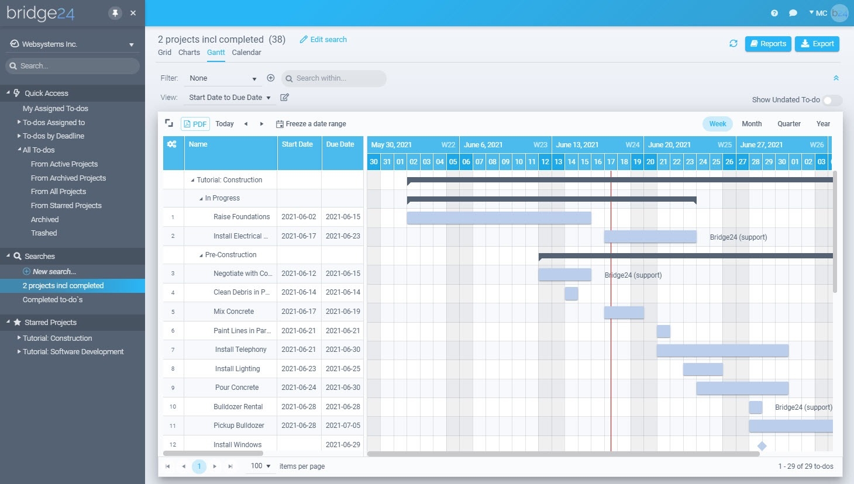Collapse the Tutorial: Construction project row

pyautogui.click(x=192, y=179)
